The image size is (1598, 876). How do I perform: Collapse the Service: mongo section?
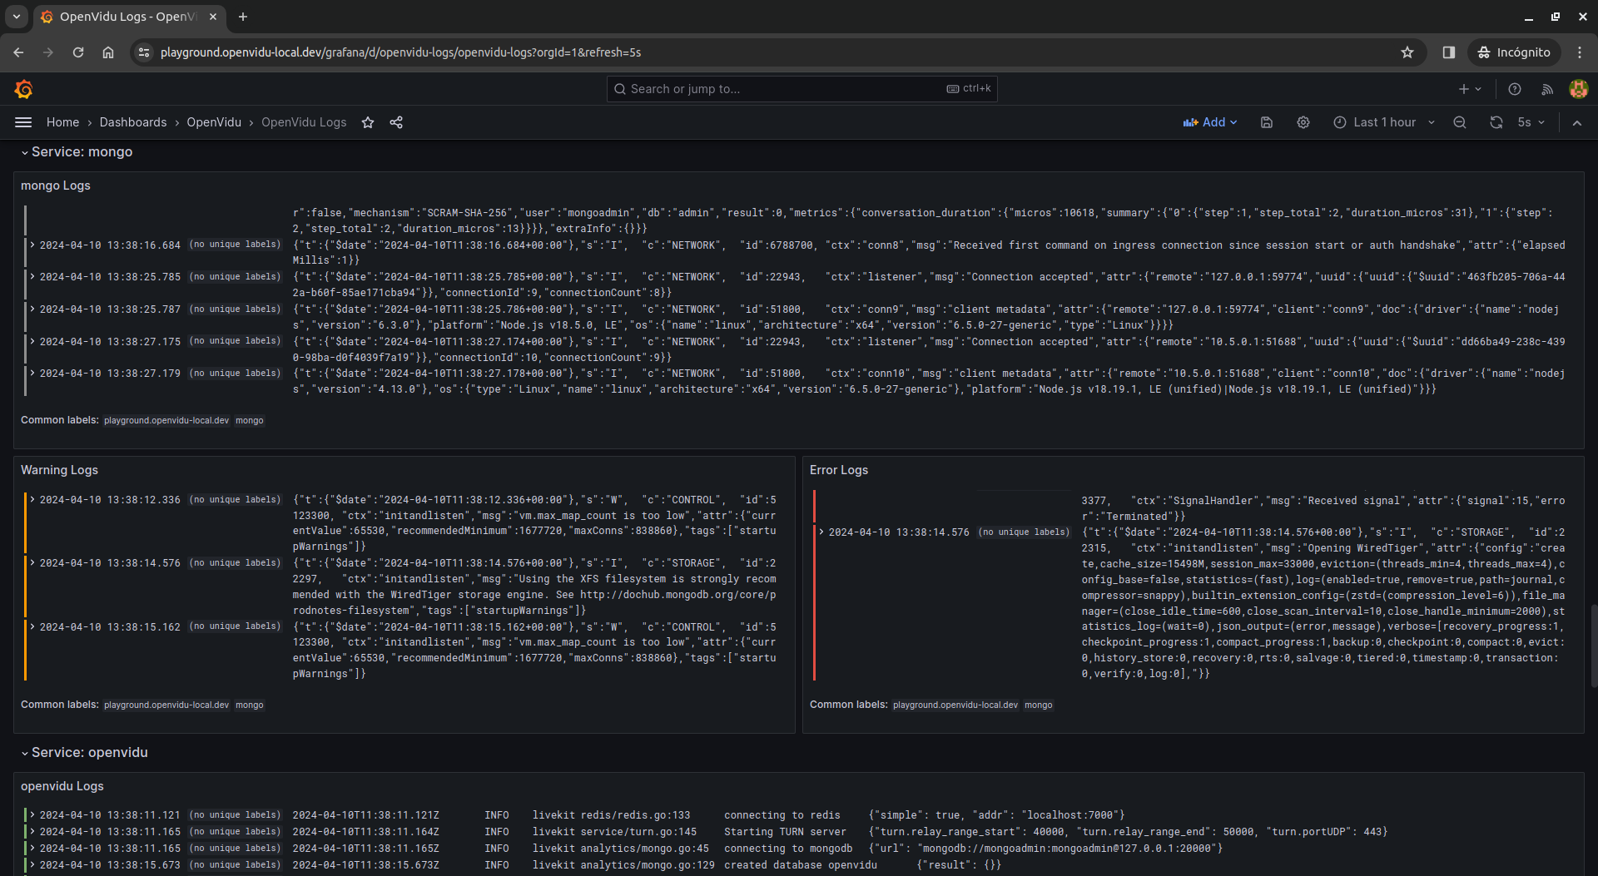(25, 151)
